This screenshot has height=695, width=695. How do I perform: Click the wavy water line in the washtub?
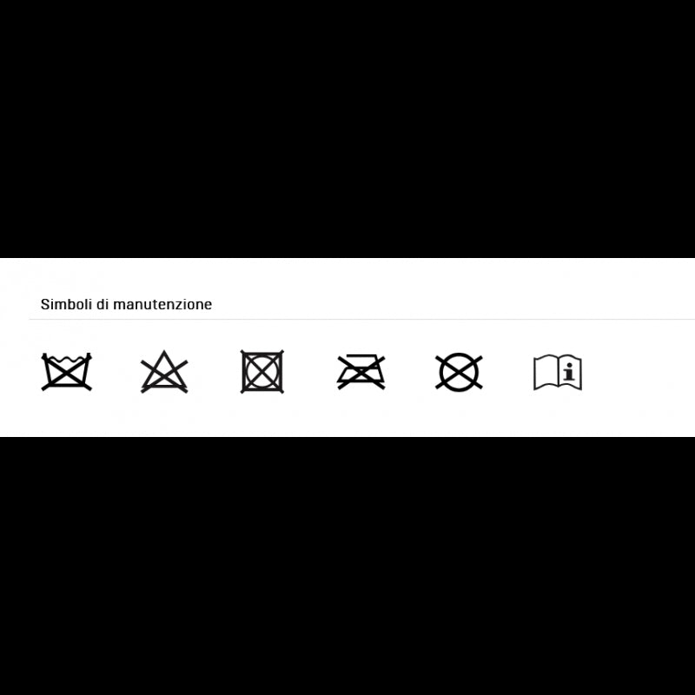coord(67,358)
